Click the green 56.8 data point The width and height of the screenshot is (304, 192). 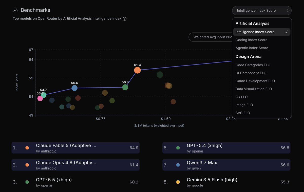click(125, 87)
